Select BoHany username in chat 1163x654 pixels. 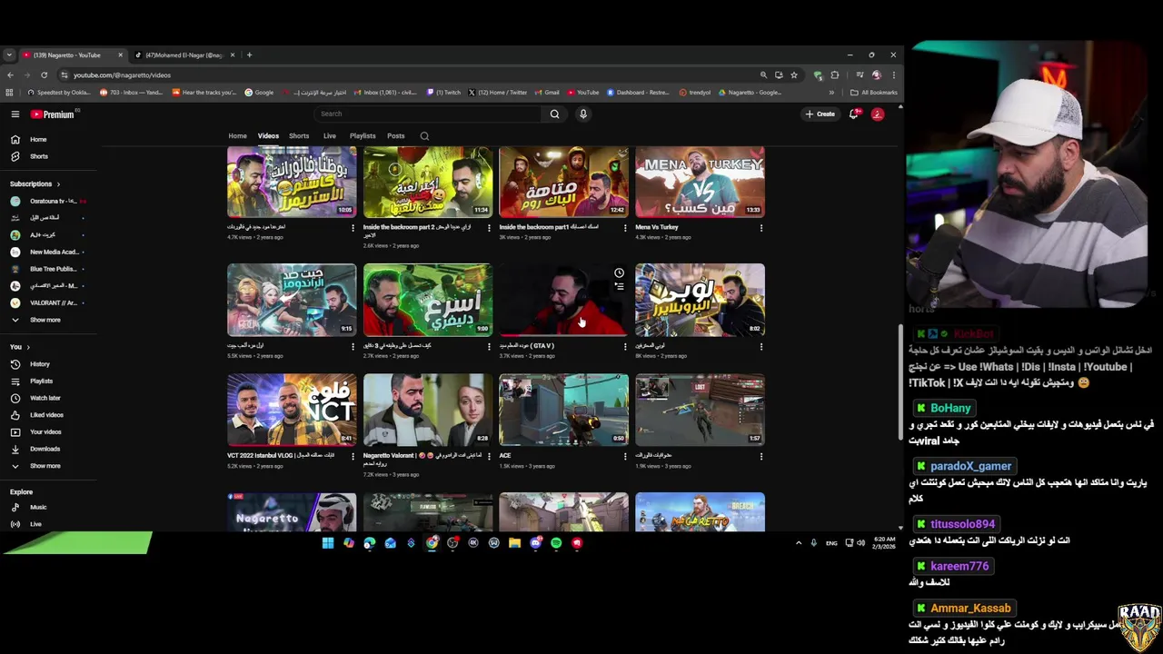point(950,408)
